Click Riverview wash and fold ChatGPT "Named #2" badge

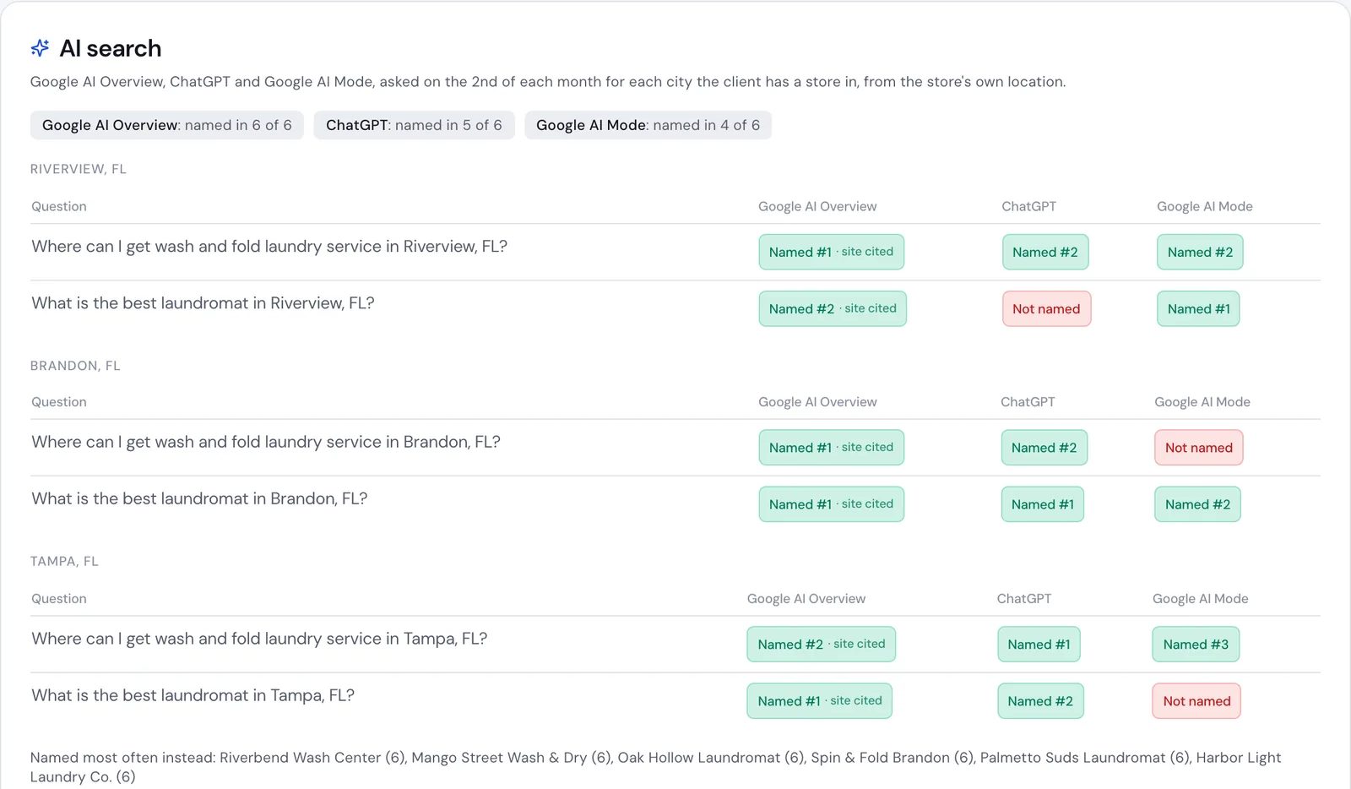coord(1045,252)
